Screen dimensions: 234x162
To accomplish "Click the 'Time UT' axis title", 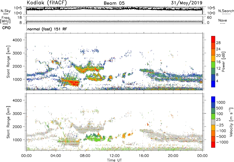I will [114, 160].
